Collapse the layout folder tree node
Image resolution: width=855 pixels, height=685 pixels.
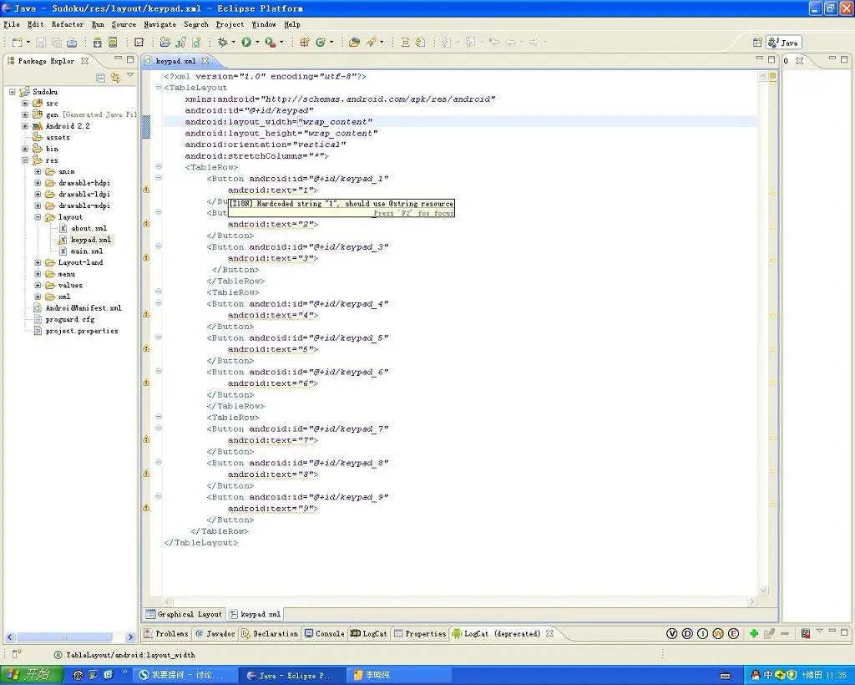point(38,217)
